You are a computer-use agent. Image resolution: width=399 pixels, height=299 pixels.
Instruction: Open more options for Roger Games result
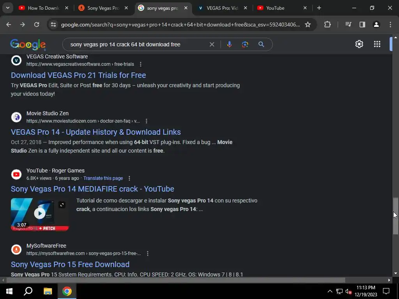point(129,178)
